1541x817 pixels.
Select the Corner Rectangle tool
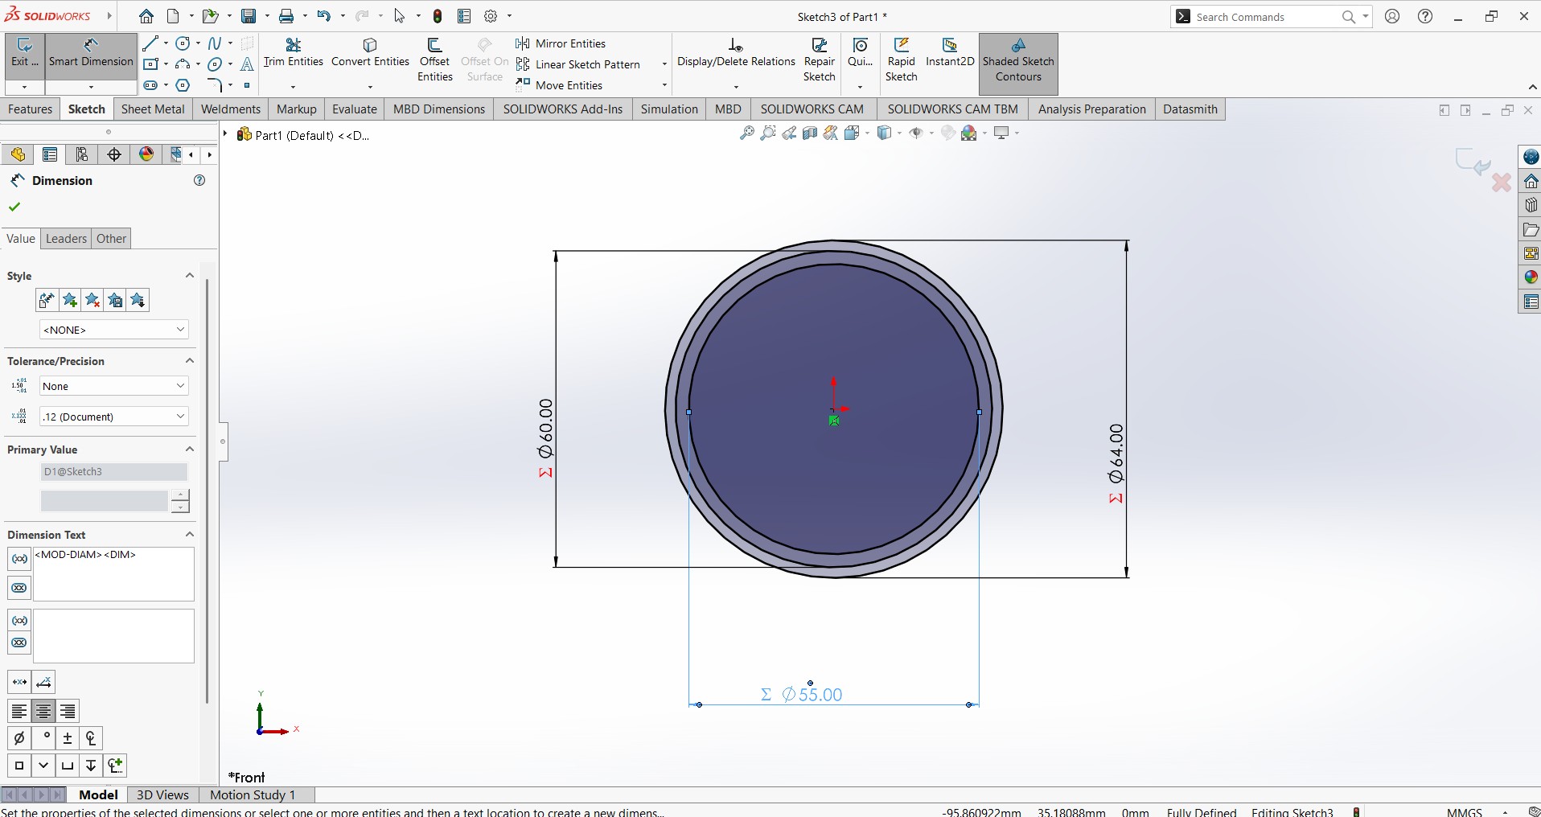150,64
